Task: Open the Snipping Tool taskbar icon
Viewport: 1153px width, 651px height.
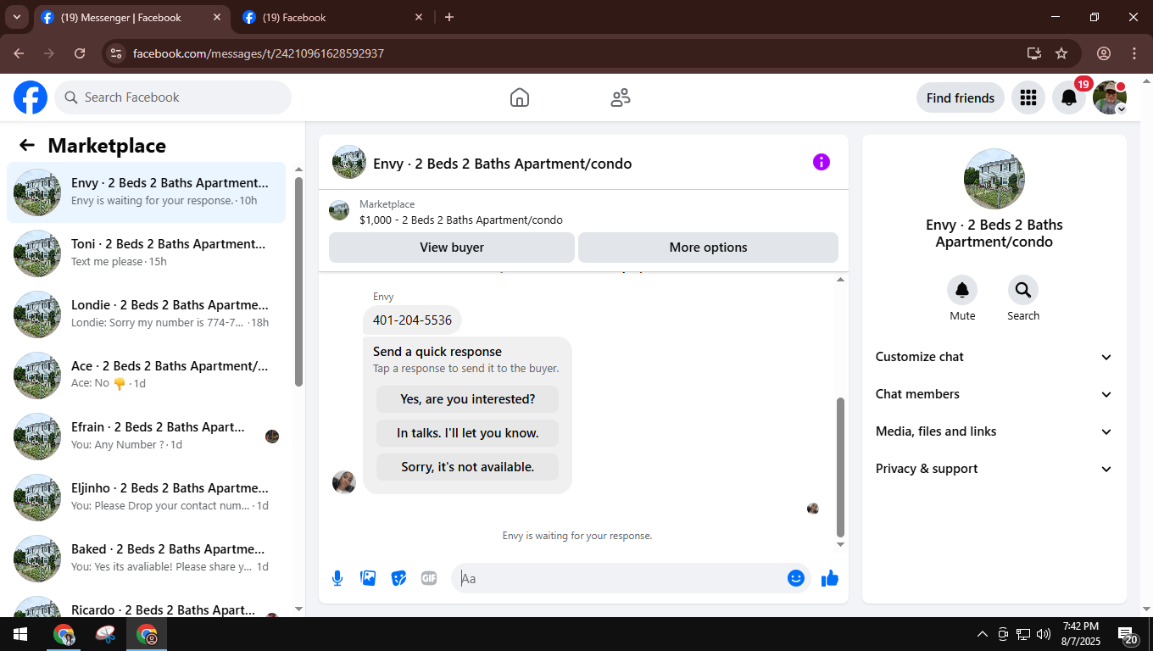Action: [106, 634]
